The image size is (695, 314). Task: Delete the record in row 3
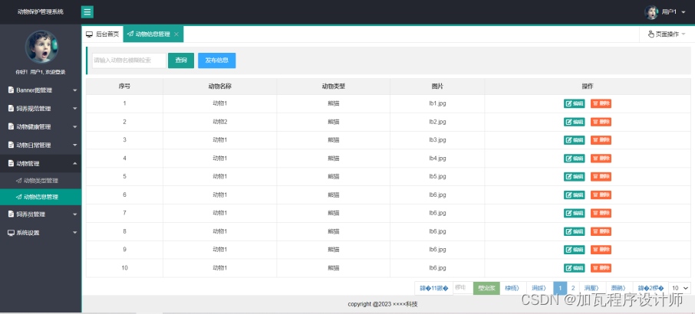point(601,139)
